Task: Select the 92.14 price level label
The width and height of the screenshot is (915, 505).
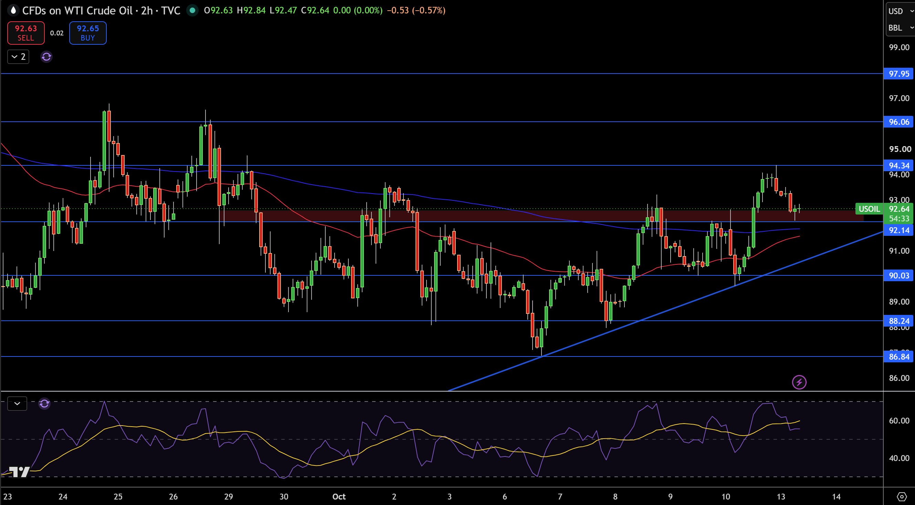Action: tap(899, 230)
